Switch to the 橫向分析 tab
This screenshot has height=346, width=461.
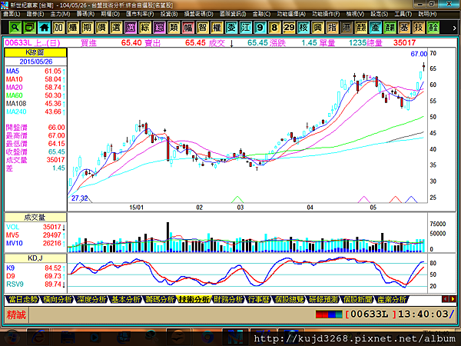[x=57, y=300]
